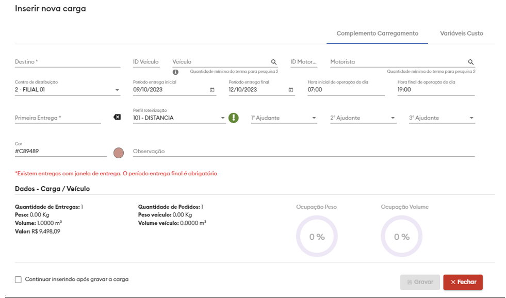The image size is (506, 298).
Task: Click the green exclamation alert icon
Action: tap(233, 118)
